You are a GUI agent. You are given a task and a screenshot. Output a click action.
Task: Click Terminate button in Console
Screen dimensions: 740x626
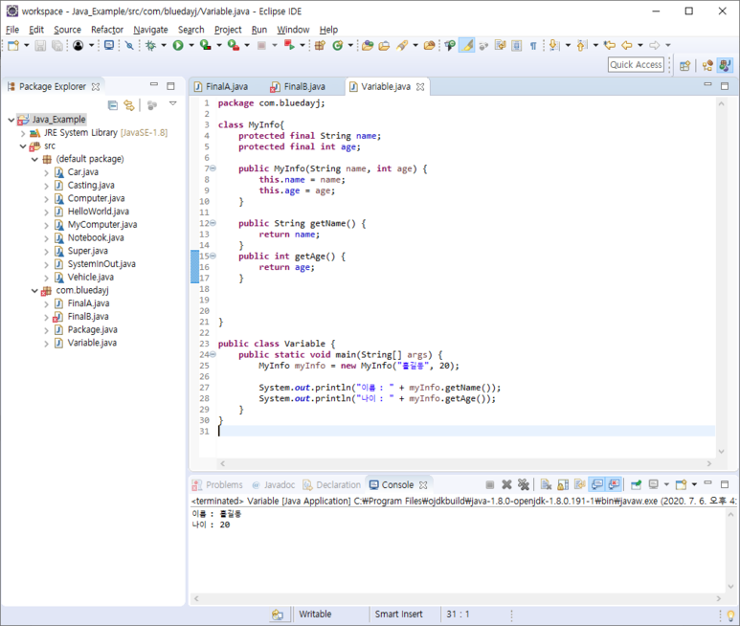[x=490, y=485]
